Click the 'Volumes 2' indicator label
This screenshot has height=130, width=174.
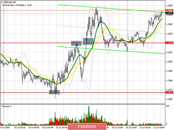pyautogui.click(x=6, y=106)
